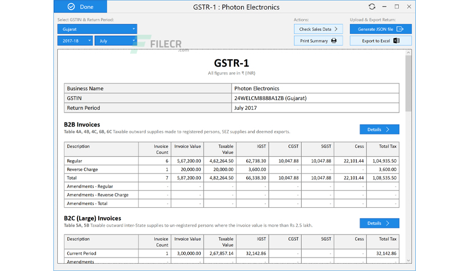Click the Total row taxable value '4,82,264.50'
Screen dimensions: 469x271
click(222, 178)
